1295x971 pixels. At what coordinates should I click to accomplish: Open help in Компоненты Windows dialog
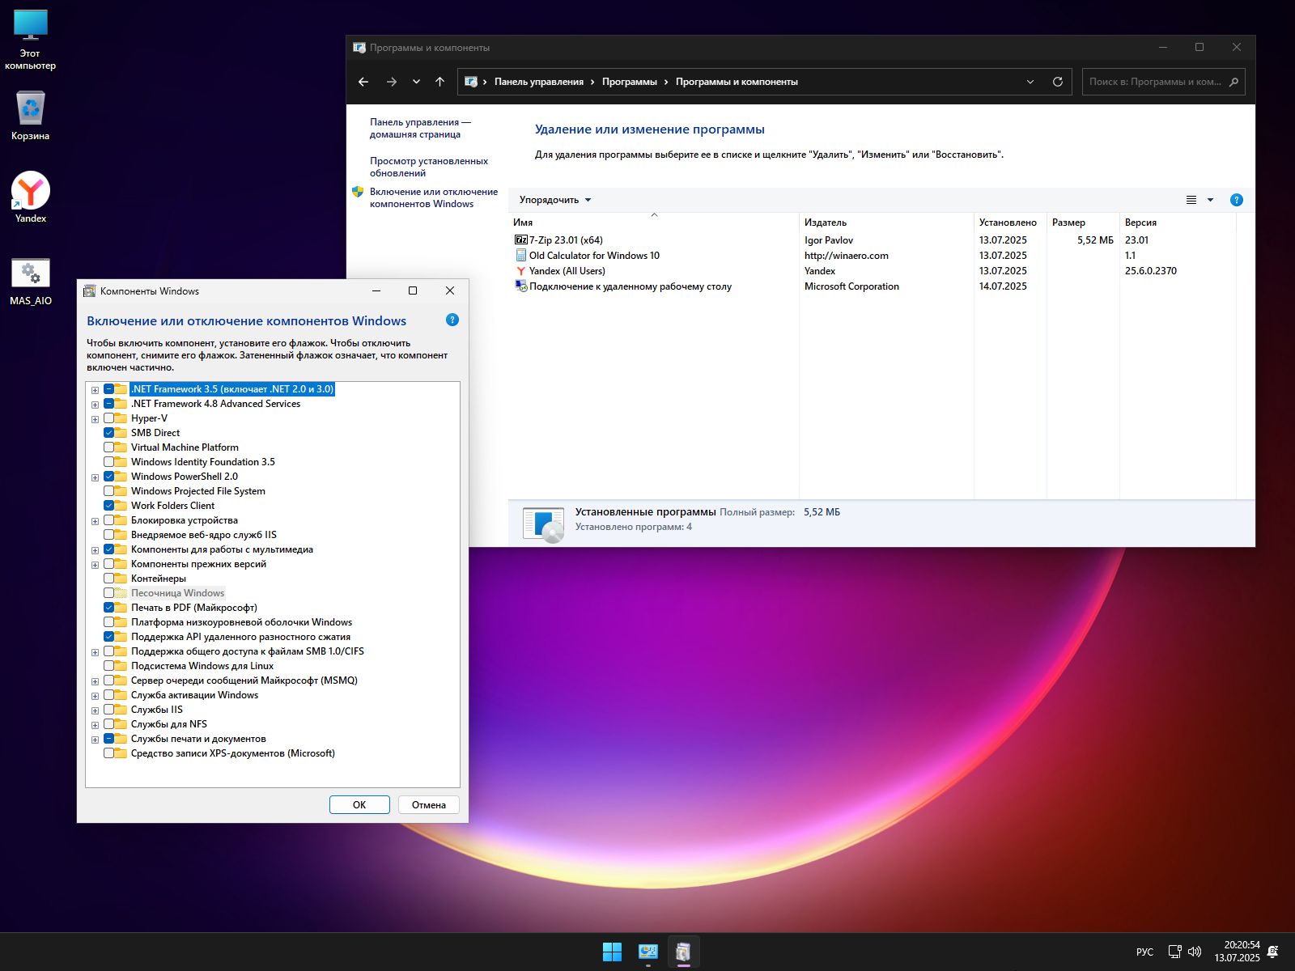(x=452, y=320)
